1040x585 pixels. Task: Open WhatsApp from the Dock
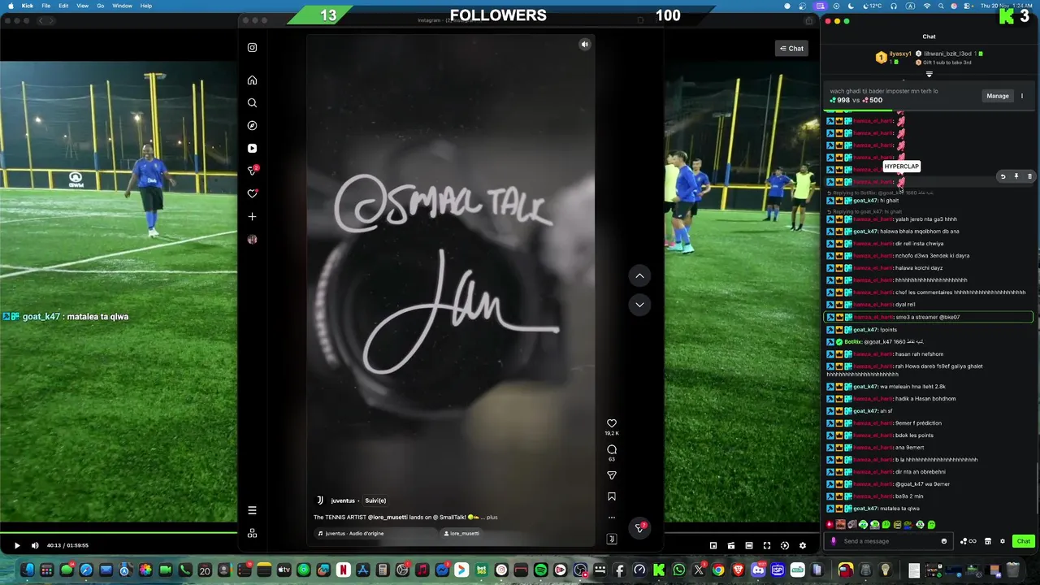679,570
